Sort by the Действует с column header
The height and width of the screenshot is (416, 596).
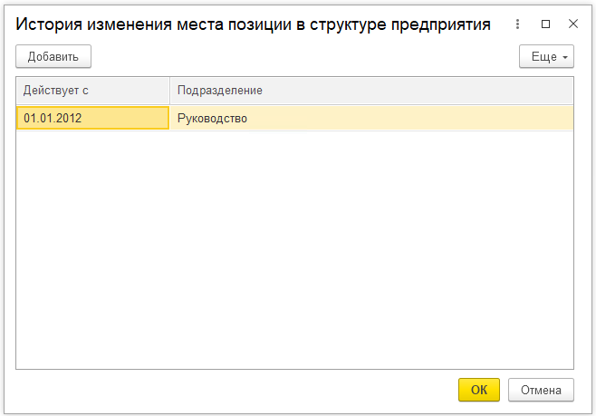92,91
